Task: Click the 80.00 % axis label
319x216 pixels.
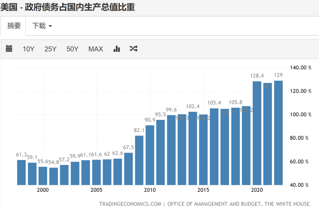Action: pyautogui.click(x=299, y=138)
